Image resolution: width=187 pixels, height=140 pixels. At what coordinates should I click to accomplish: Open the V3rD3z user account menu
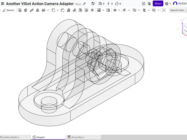(180, 3)
